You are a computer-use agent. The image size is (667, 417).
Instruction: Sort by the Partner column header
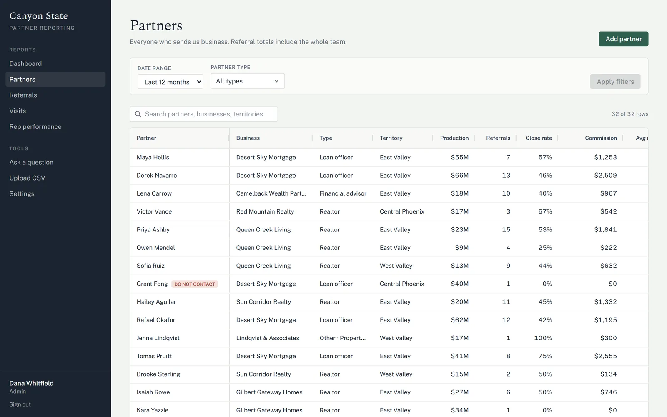(x=146, y=138)
